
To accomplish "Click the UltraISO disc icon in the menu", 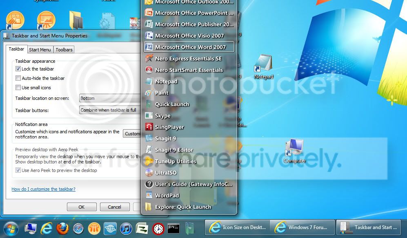I will pyautogui.click(x=149, y=172).
